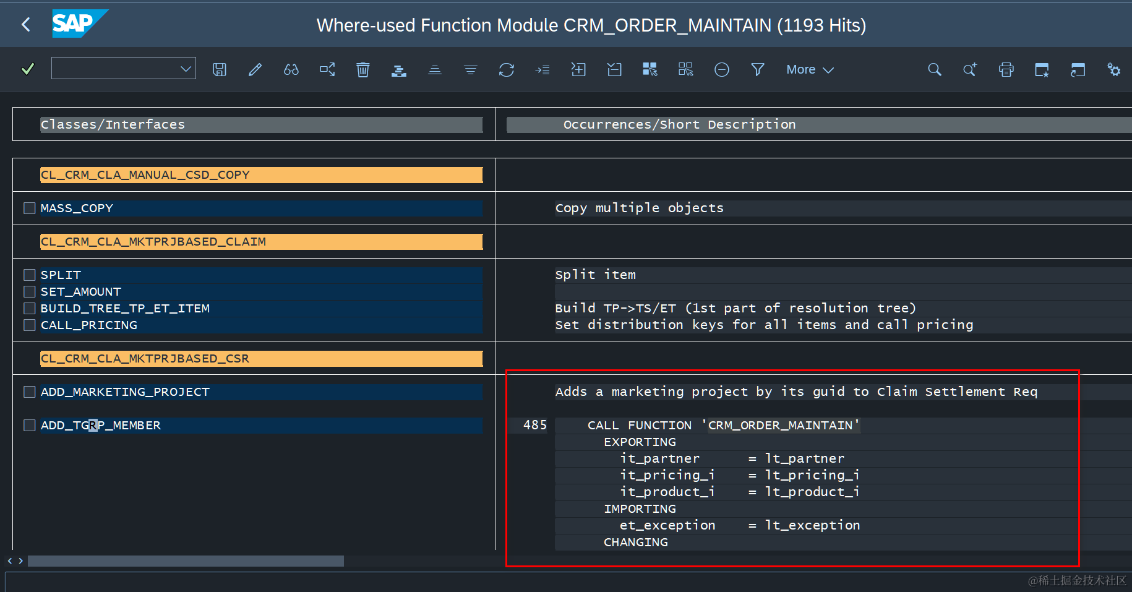Click the expand node plus icon
The height and width of the screenshot is (592, 1132).
(578, 69)
